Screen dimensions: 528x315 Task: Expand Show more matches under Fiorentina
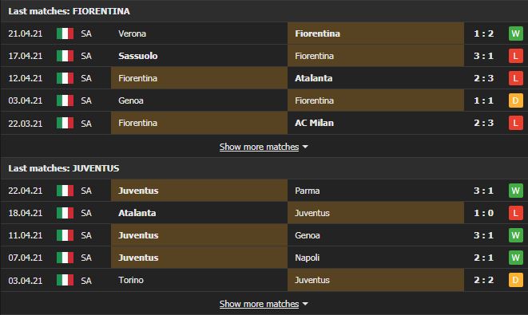259,147
